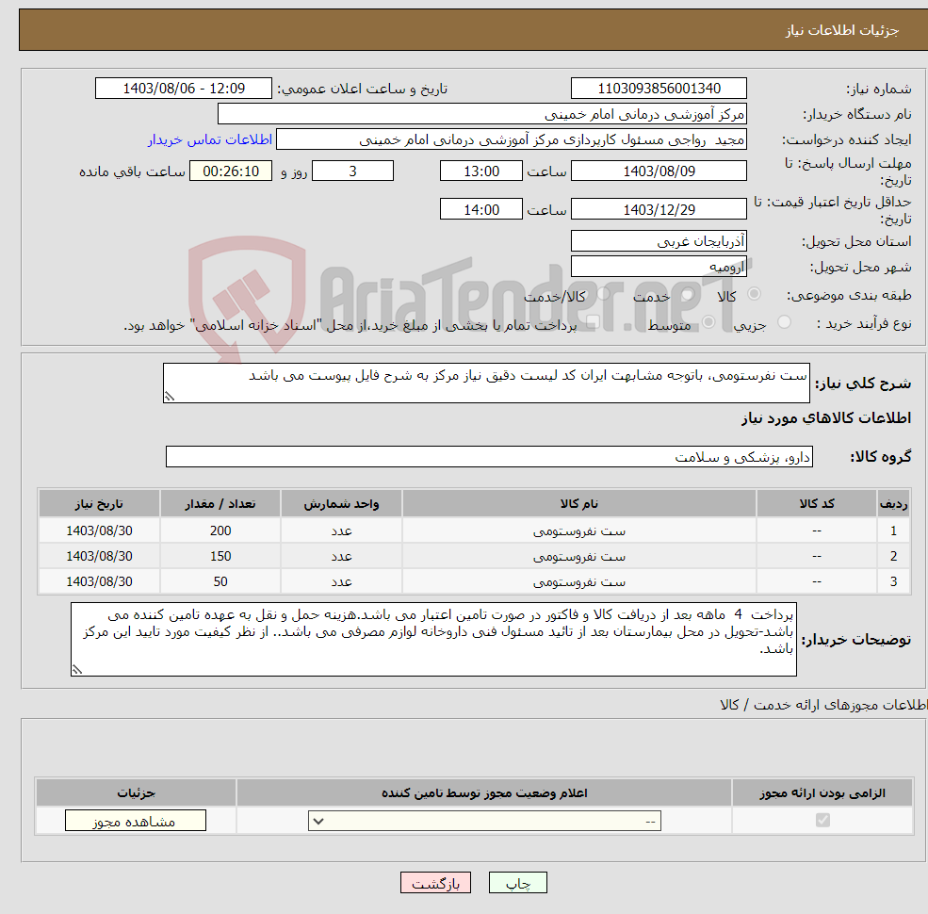Image resolution: width=928 pixels, height=914 pixels.
Task: Click ست نفروستومی in row 1
Action: pyautogui.click(x=578, y=531)
